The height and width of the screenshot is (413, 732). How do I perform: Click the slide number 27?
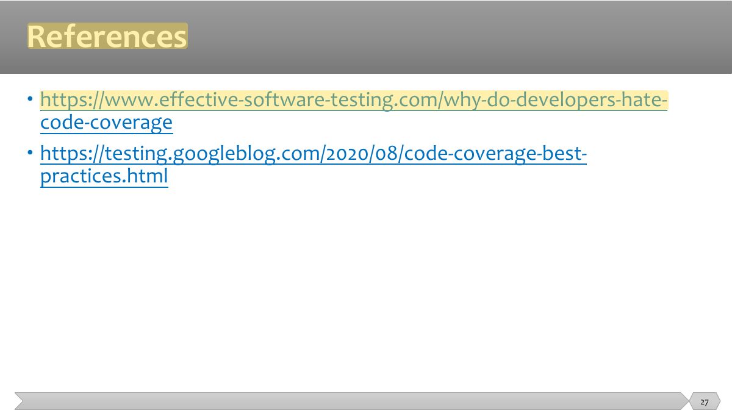pos(705,402)
